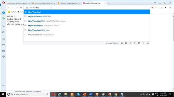Open WhatsApp in the sidebar
Viewport: 174px width, 97px height.
click(x=4, y=18)
